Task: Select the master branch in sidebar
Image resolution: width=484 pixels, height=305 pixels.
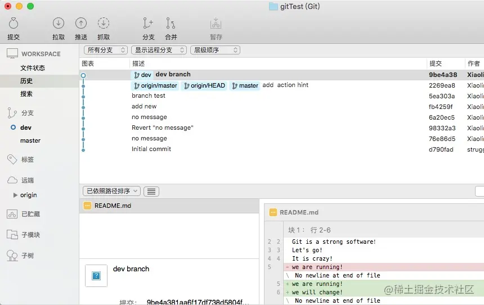Action: pyautogui.click(x=30, y=140)
